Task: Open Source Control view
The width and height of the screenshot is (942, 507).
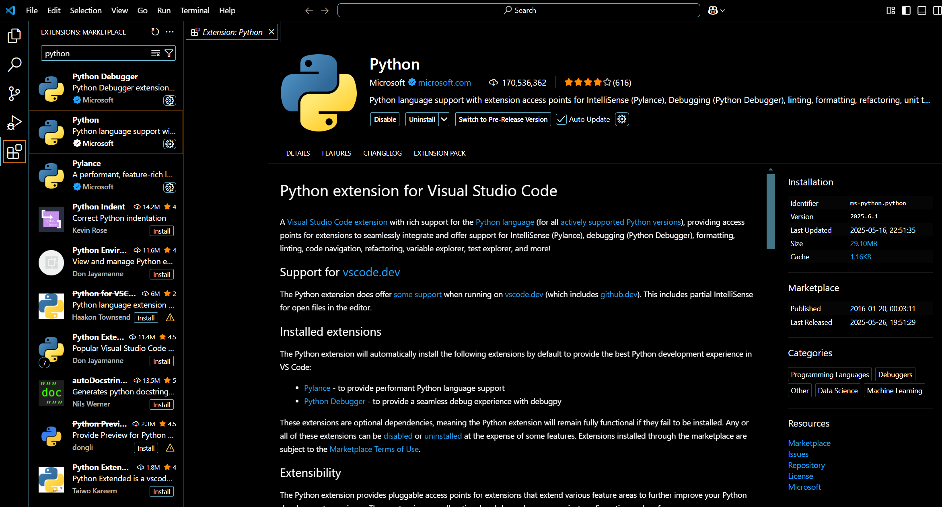Action: coord(14,93)
